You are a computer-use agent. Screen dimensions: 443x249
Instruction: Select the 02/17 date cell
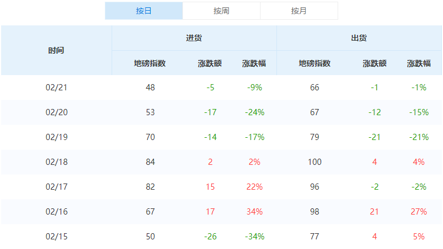(57, 187)
